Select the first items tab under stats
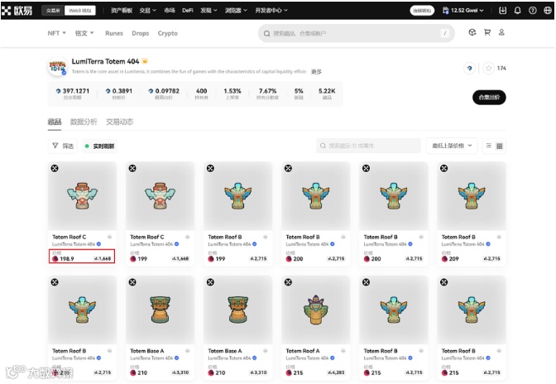This screenshot has width=556, height=384. (x=55, y=122)
